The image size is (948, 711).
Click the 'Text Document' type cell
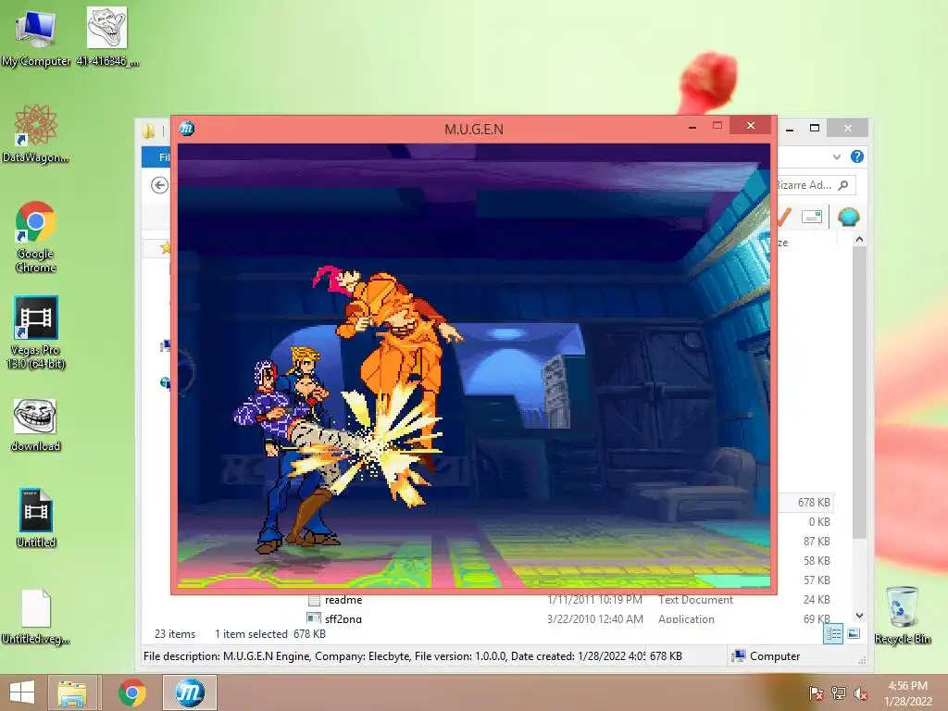[695, 600]
